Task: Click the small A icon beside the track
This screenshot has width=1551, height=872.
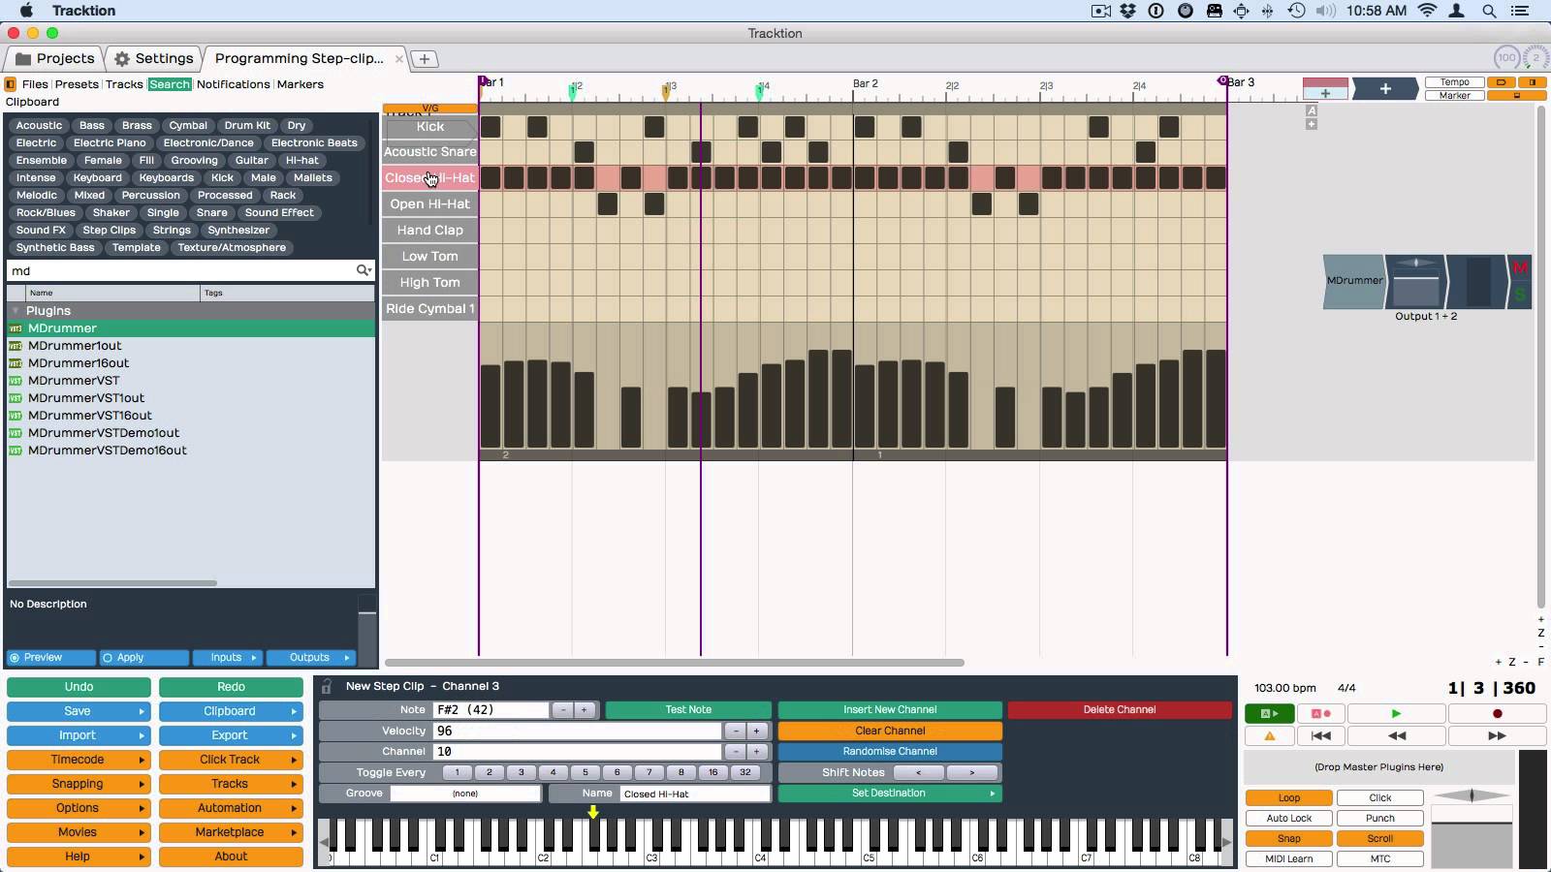Action: [1312, 110]
